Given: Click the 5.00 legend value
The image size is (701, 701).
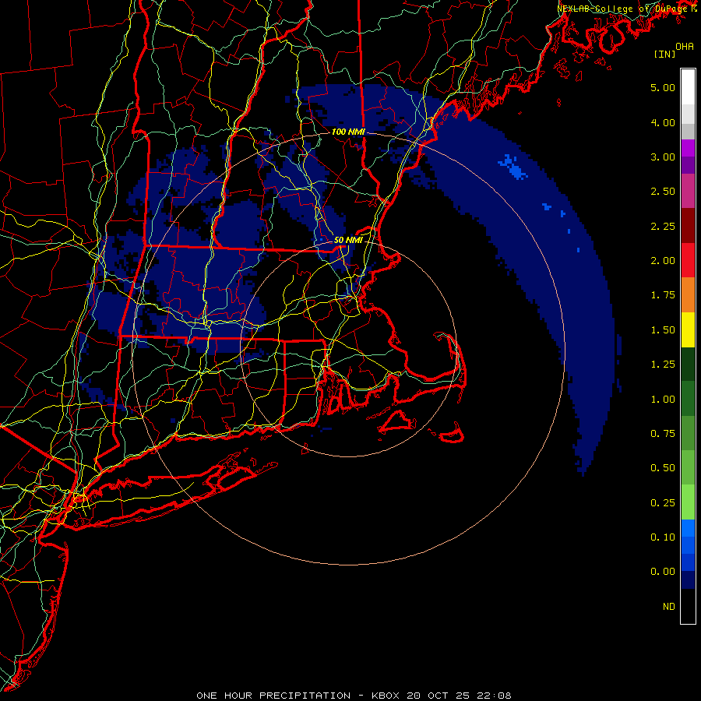Looking at the screenshot, I should [663, 87].
